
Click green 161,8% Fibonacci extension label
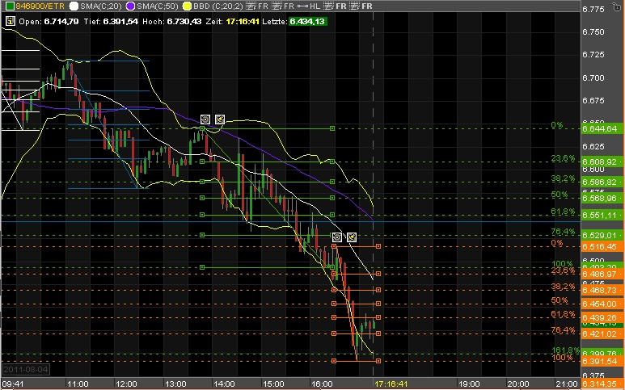[565, 350]
